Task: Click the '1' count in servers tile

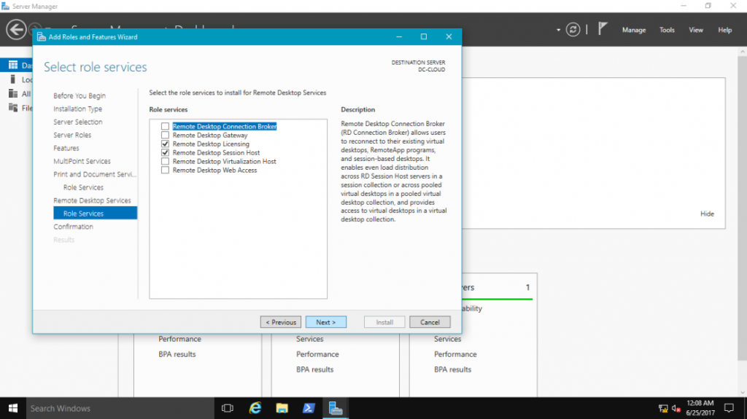Action: 527,288
